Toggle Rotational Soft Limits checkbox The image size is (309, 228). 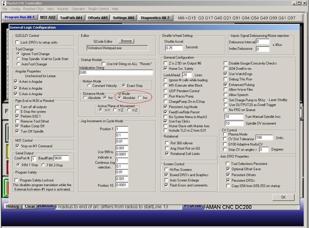point(167,153)
